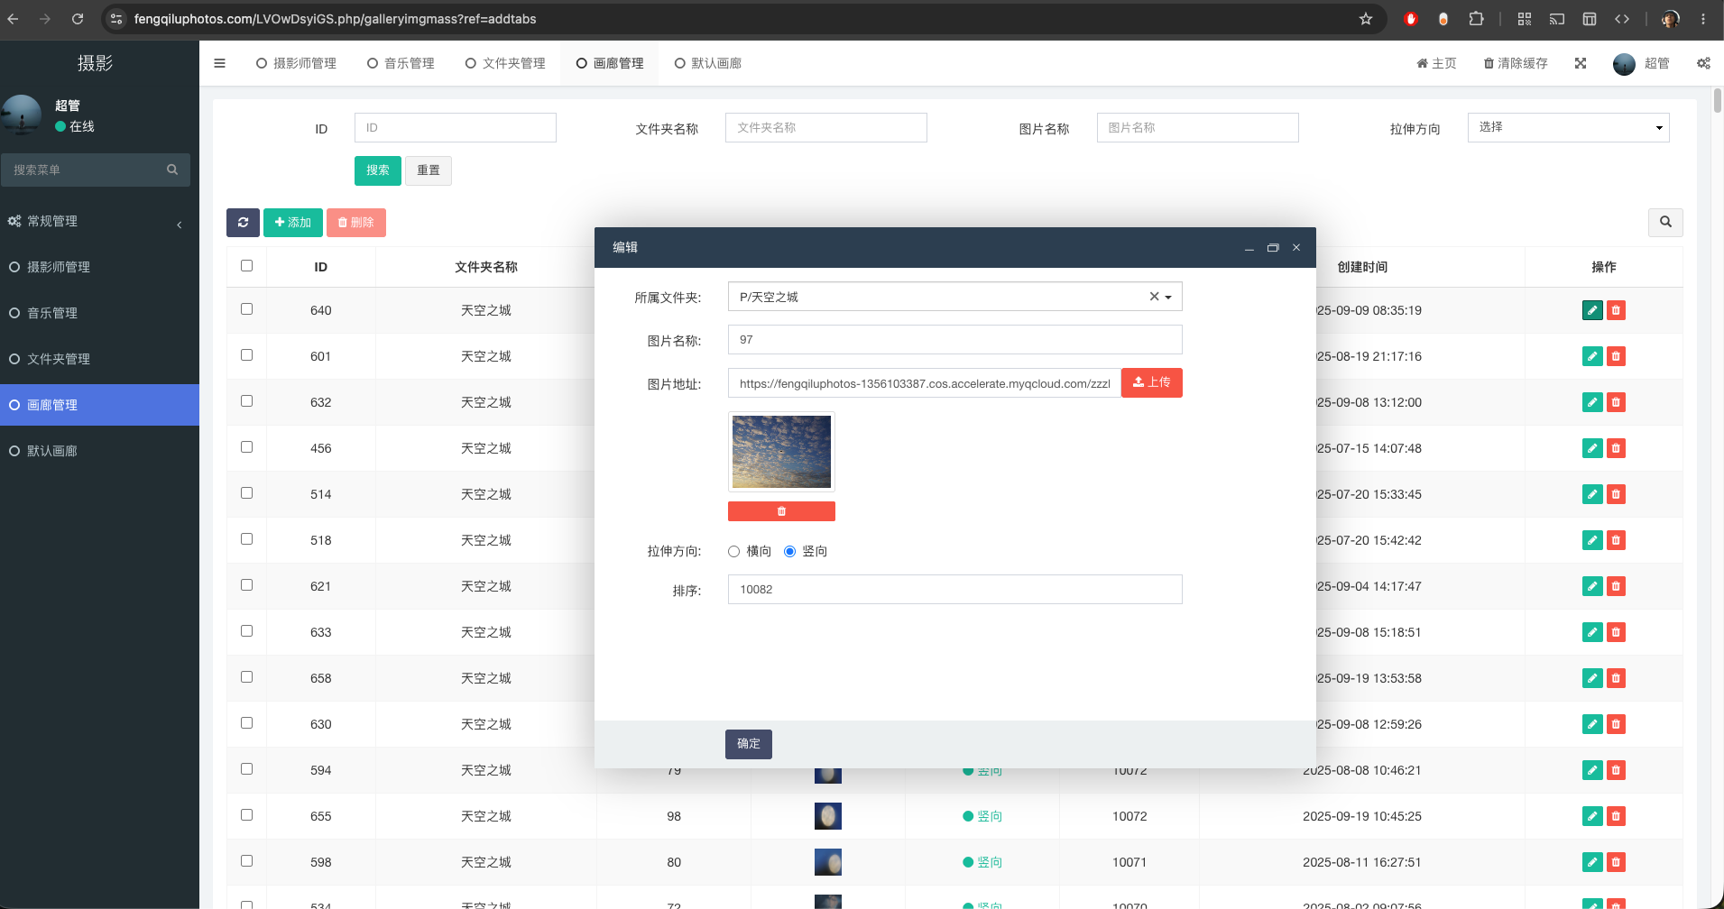Screen dimensions: 1724x909
Task: Reload the page in browser
Action: 78,19
